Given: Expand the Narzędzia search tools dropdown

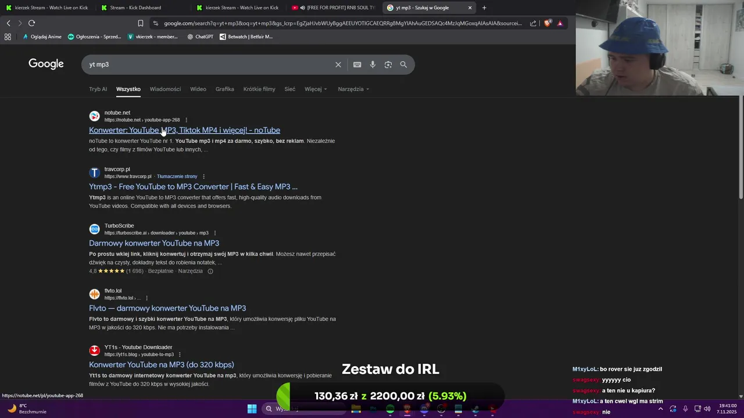Looking at the screenshot, I should [353, 89].
